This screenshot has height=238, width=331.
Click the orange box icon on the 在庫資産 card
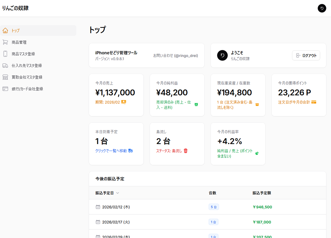pyautogui.click(x=257, y=105)
